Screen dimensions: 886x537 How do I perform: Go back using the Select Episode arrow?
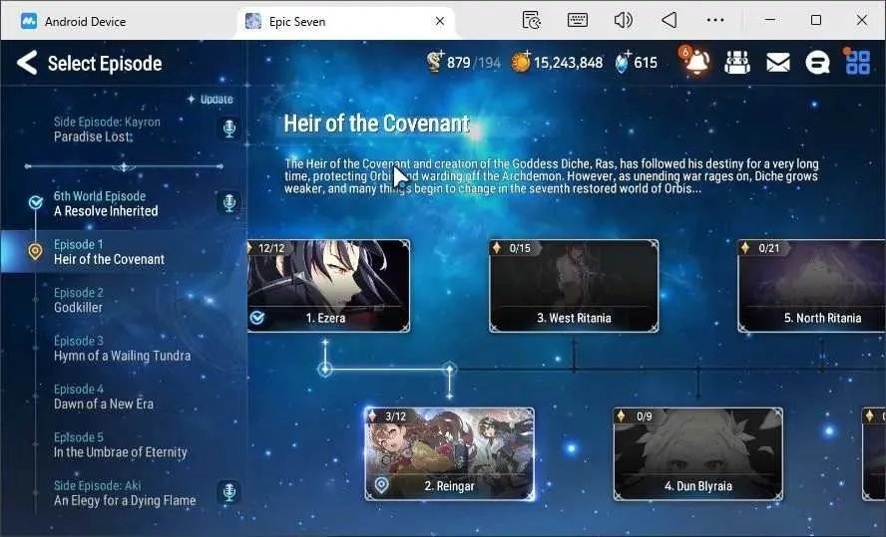click(27, 63)
